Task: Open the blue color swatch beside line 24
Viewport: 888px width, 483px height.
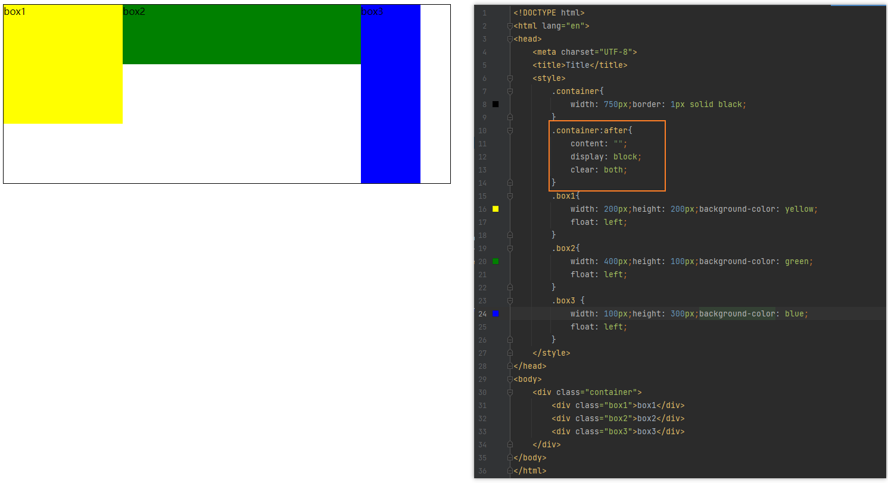Action: point(496,313)
